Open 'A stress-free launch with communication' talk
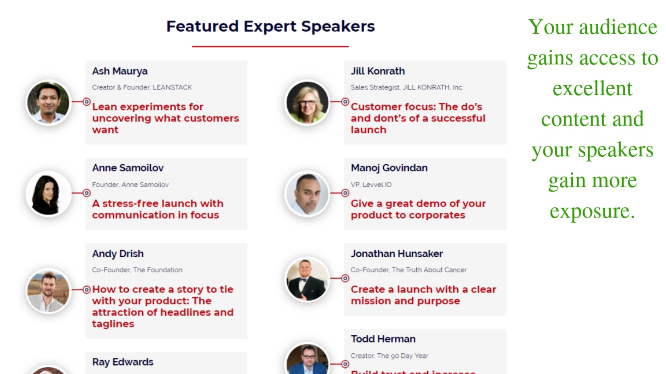 coord(158,209)
